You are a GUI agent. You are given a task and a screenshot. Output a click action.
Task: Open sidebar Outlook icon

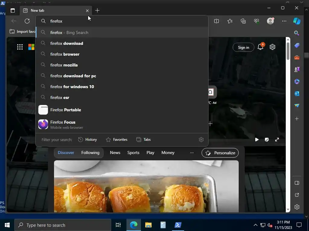(x=297, y=94)
